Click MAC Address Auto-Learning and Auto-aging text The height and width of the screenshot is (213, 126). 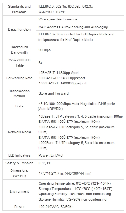[x=73, y=27]
